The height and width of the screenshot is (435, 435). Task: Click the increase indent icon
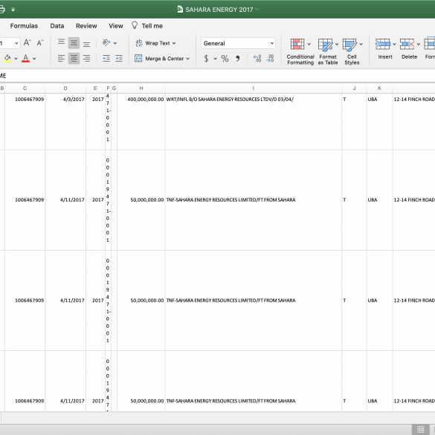pyautogui.click(x=119, y=58)
